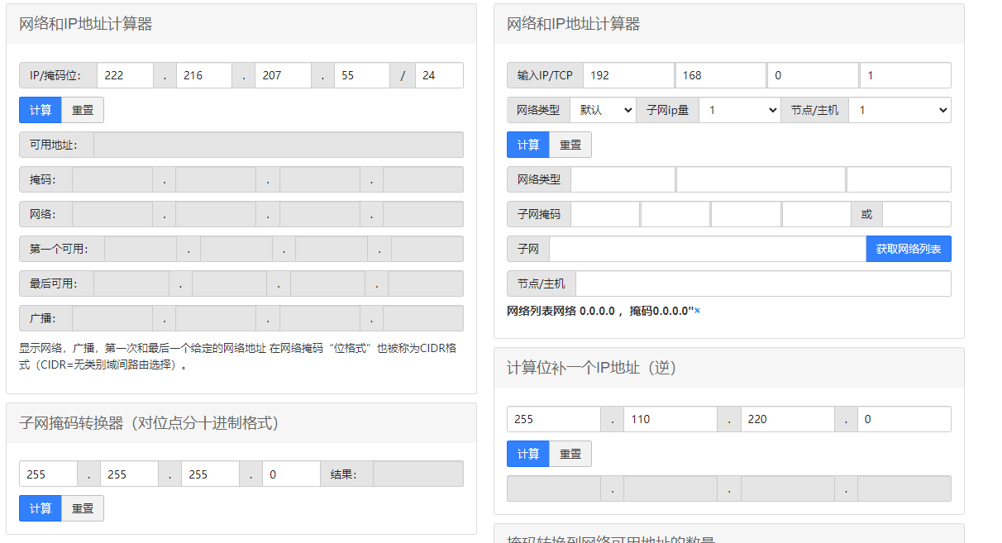1002x543 pixels.
Task: Click 计算 in the right IP/TCP calculator
Action: pos(527,144)
